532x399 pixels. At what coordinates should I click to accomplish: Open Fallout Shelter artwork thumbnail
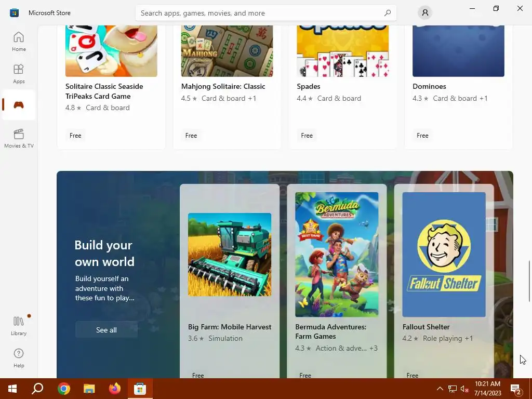[x=444, y=255]
